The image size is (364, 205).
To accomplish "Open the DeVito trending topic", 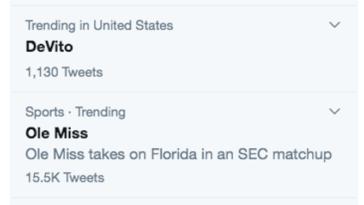I will coord(49,47).
